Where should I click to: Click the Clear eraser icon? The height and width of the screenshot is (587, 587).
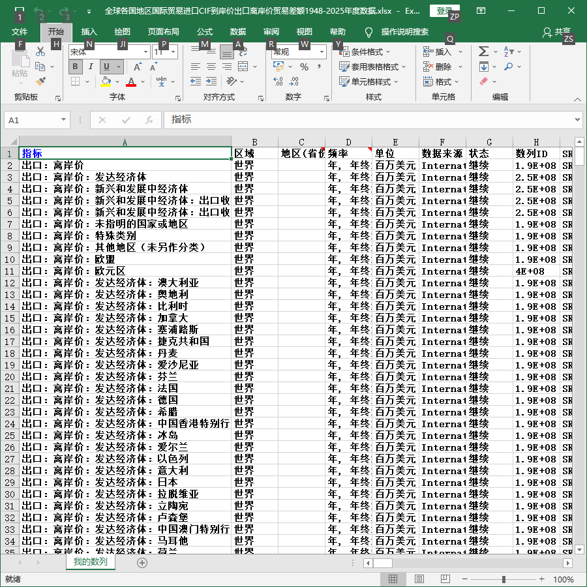click(483, 82)
